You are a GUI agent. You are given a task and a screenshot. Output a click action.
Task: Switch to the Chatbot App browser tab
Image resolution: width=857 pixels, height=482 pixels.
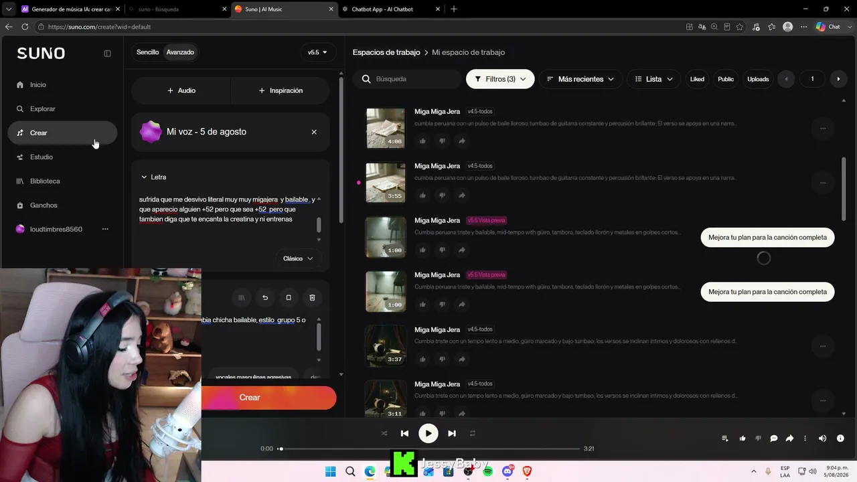(x=390, y=9)
